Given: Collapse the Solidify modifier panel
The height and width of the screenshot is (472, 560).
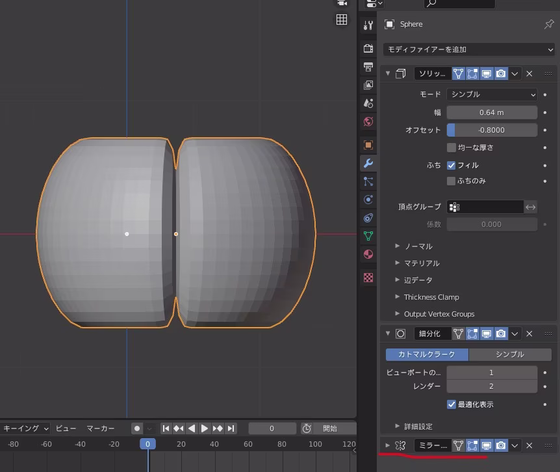Looking at the screenshot, I should pyautogui.click(x=388, y=73).
